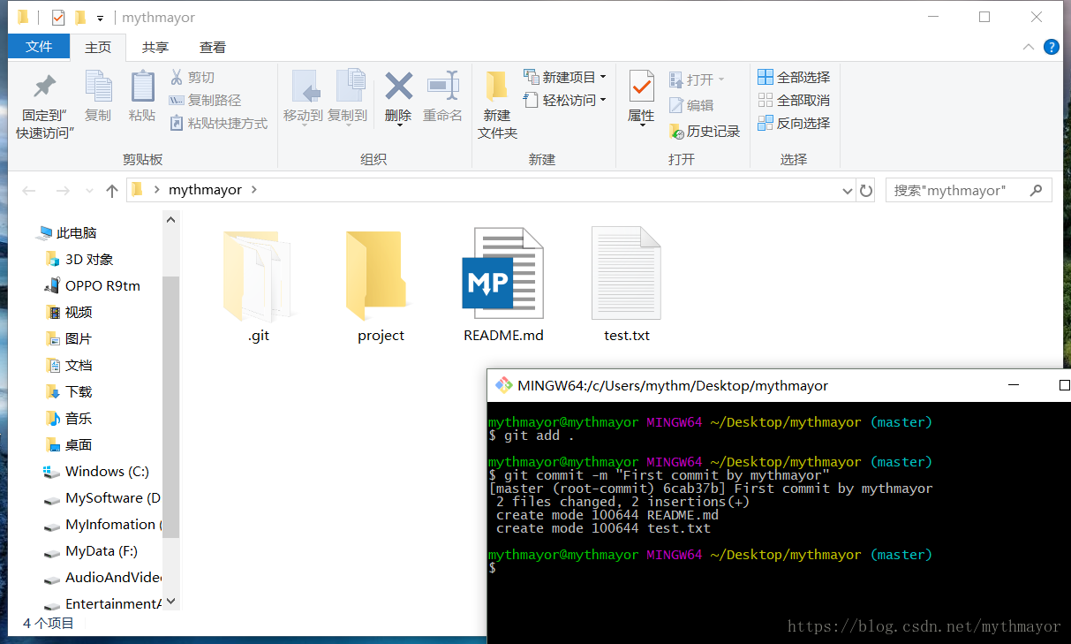Click Invert selection (反向选择)
The height and width of the screenshot is (644, 1071).
(x=794, y=123)
